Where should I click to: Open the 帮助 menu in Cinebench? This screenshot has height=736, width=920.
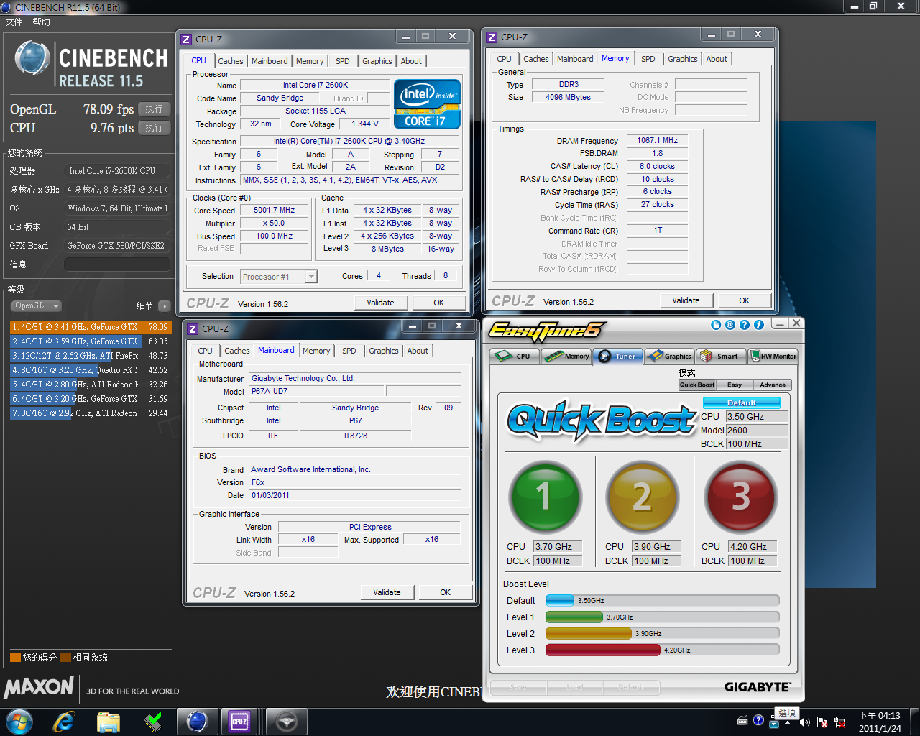[41, 22]
